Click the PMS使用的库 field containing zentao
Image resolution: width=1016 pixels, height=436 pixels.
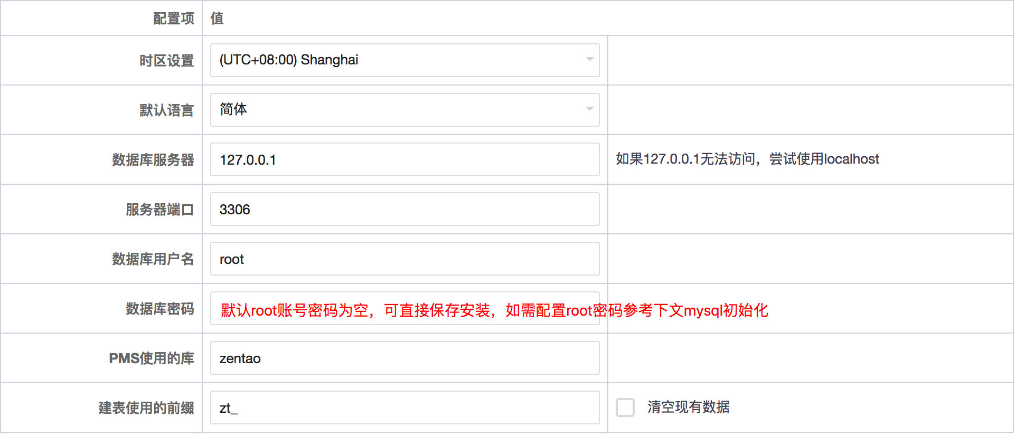point(404,358)
